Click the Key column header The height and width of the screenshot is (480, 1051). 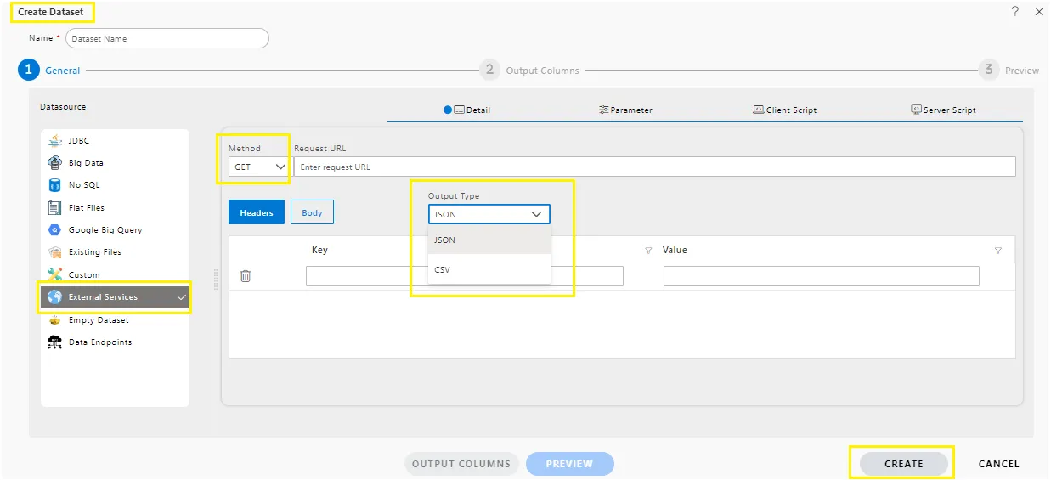(x=319, y=251)
